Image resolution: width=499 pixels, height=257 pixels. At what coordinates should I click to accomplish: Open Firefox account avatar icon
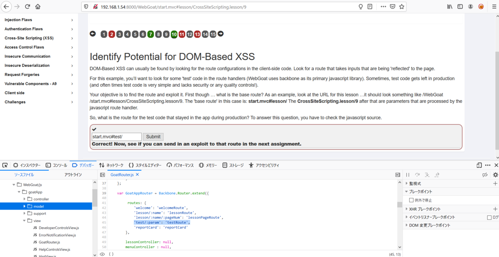coord(470,7)
